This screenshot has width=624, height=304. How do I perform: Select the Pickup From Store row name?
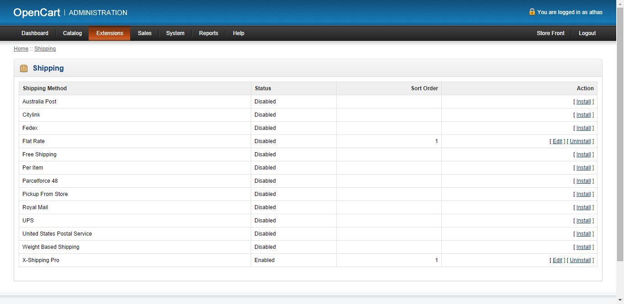pos(45,194)
